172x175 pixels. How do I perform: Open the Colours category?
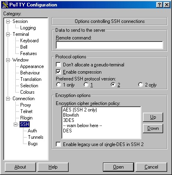(27, 92)
